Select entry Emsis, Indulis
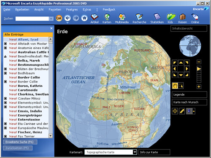This screenshot has width=211, height=158. pyautogui.click(x=26, y=111)
